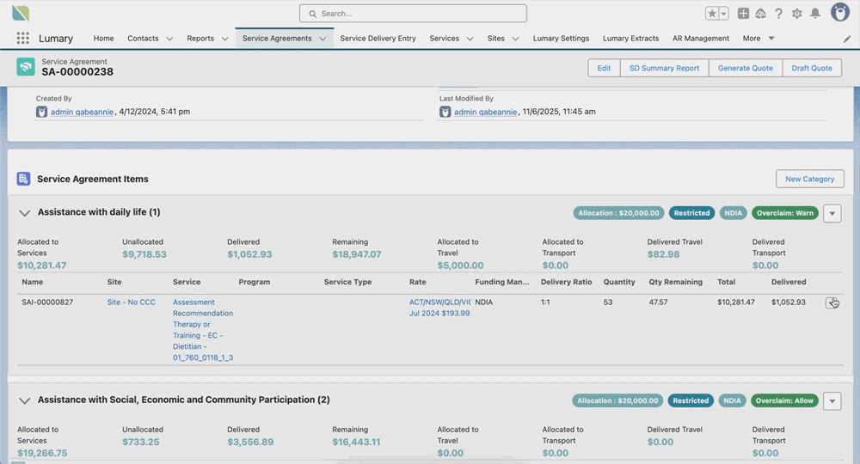Expand the Contacts tab dropdown chevron
The width and height of the screenshot is (860, 464).
click(169, 39)
